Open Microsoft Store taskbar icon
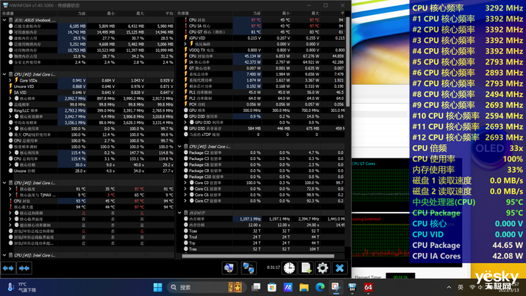The image size is (526, 296). pos(272,287)
